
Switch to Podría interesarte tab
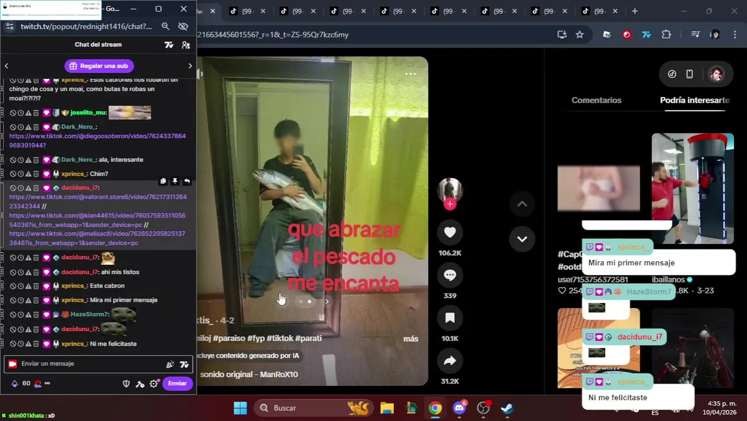(x=694, y=100)
